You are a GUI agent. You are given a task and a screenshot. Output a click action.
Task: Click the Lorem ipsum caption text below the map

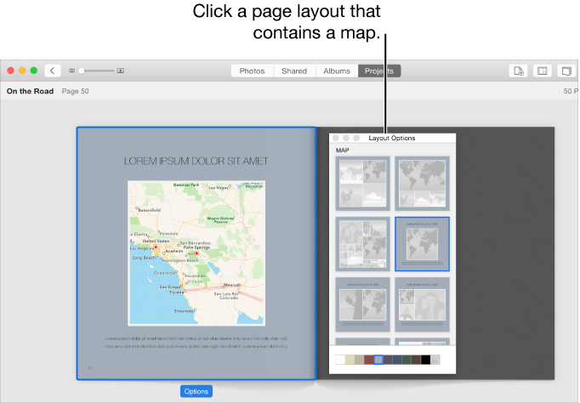click(196, 343)
